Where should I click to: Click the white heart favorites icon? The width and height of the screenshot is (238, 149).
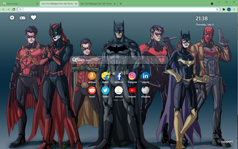point(33,18)
